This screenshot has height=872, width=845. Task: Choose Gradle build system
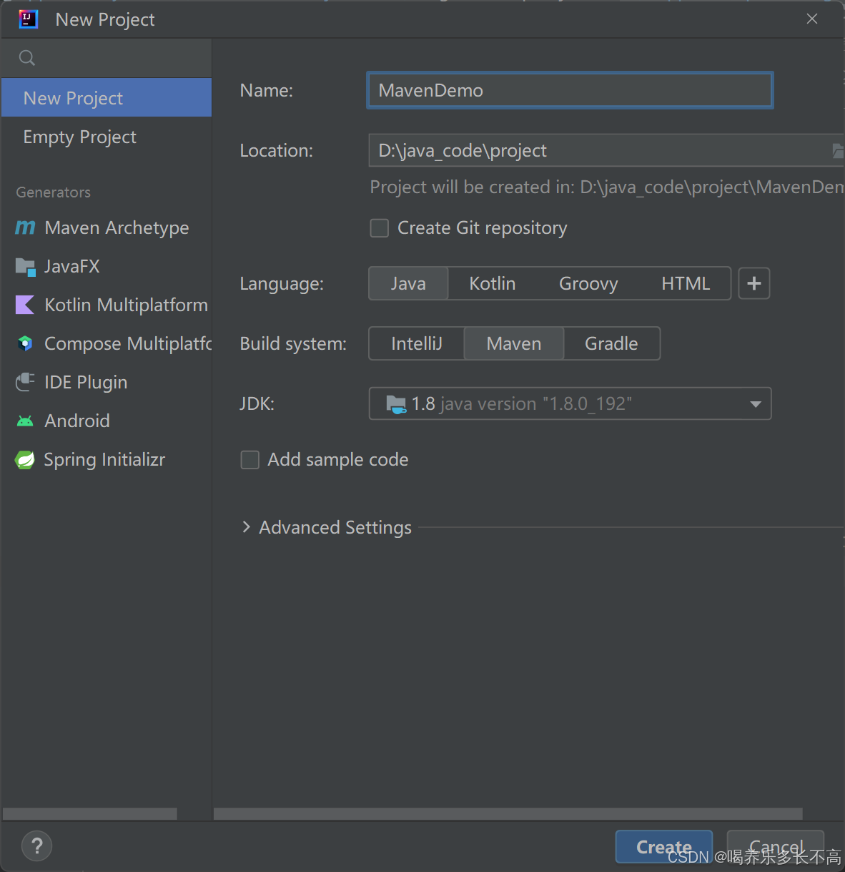611,343
